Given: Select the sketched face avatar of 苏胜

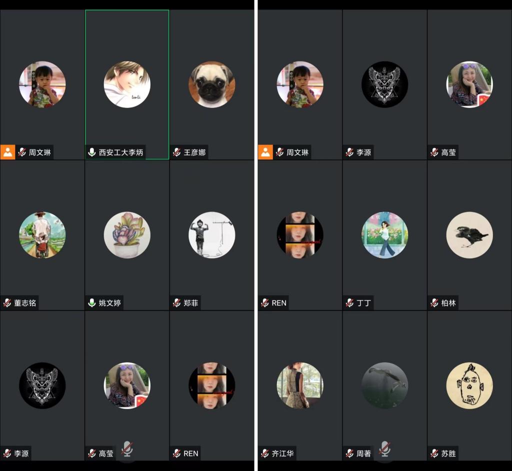Looking at the screenshot, I should click(x=469, y=385).
